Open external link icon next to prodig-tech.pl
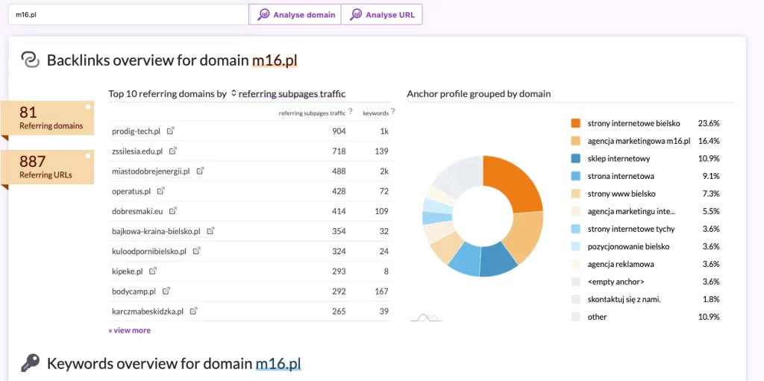The image size is (764, 381). coord(171,131)
